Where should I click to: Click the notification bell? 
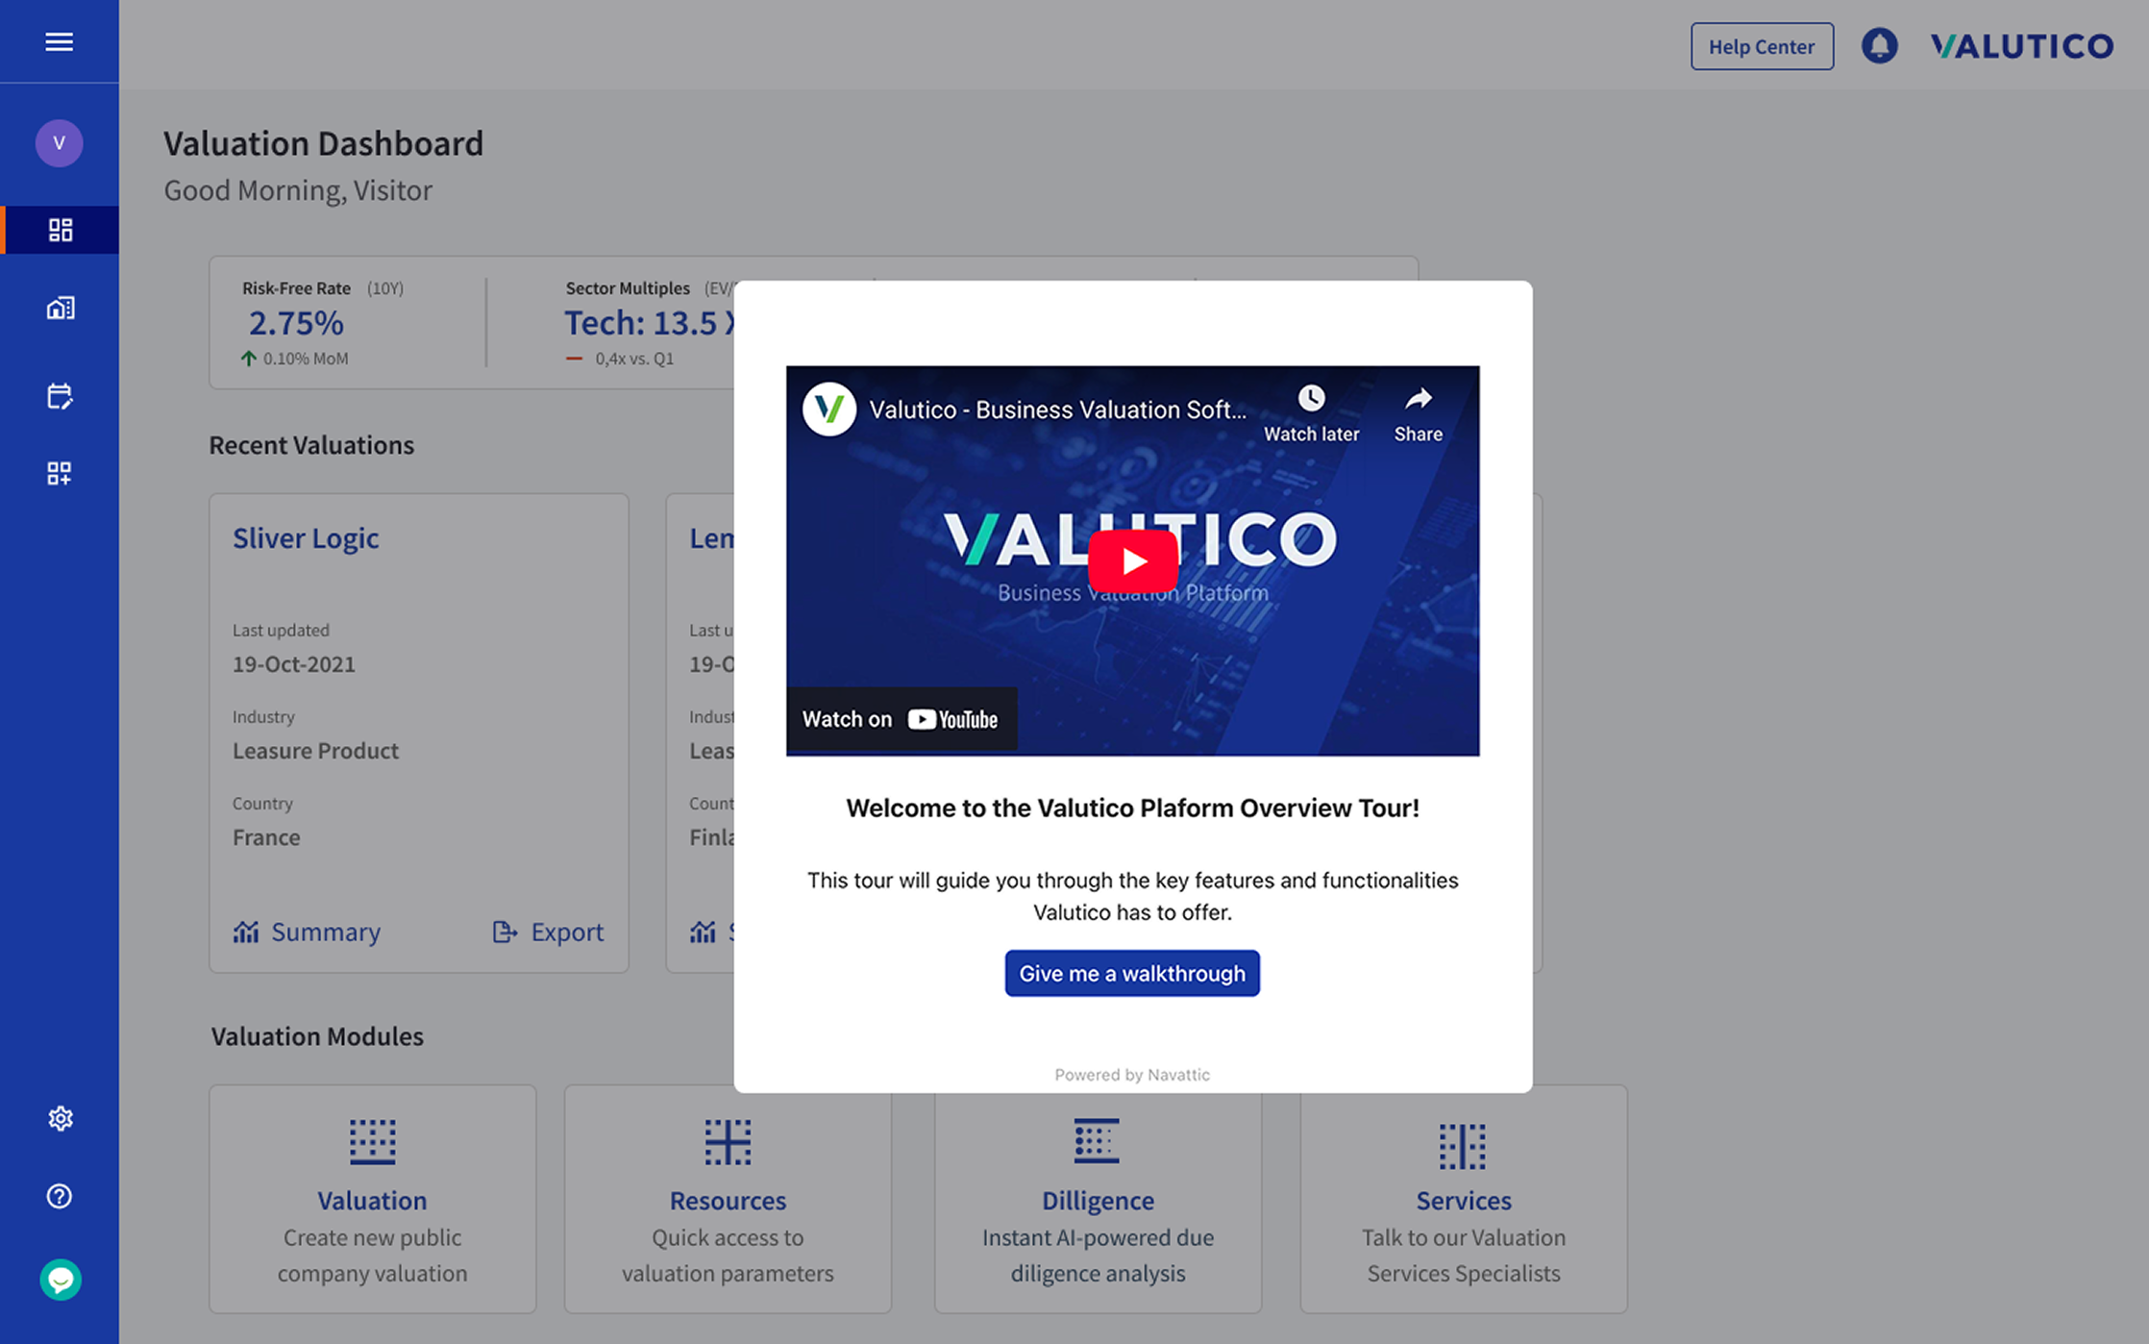(x=1880, y=45)
